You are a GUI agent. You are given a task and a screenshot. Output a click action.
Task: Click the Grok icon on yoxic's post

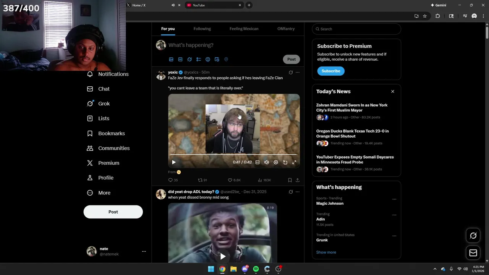(x=291, y=72)
